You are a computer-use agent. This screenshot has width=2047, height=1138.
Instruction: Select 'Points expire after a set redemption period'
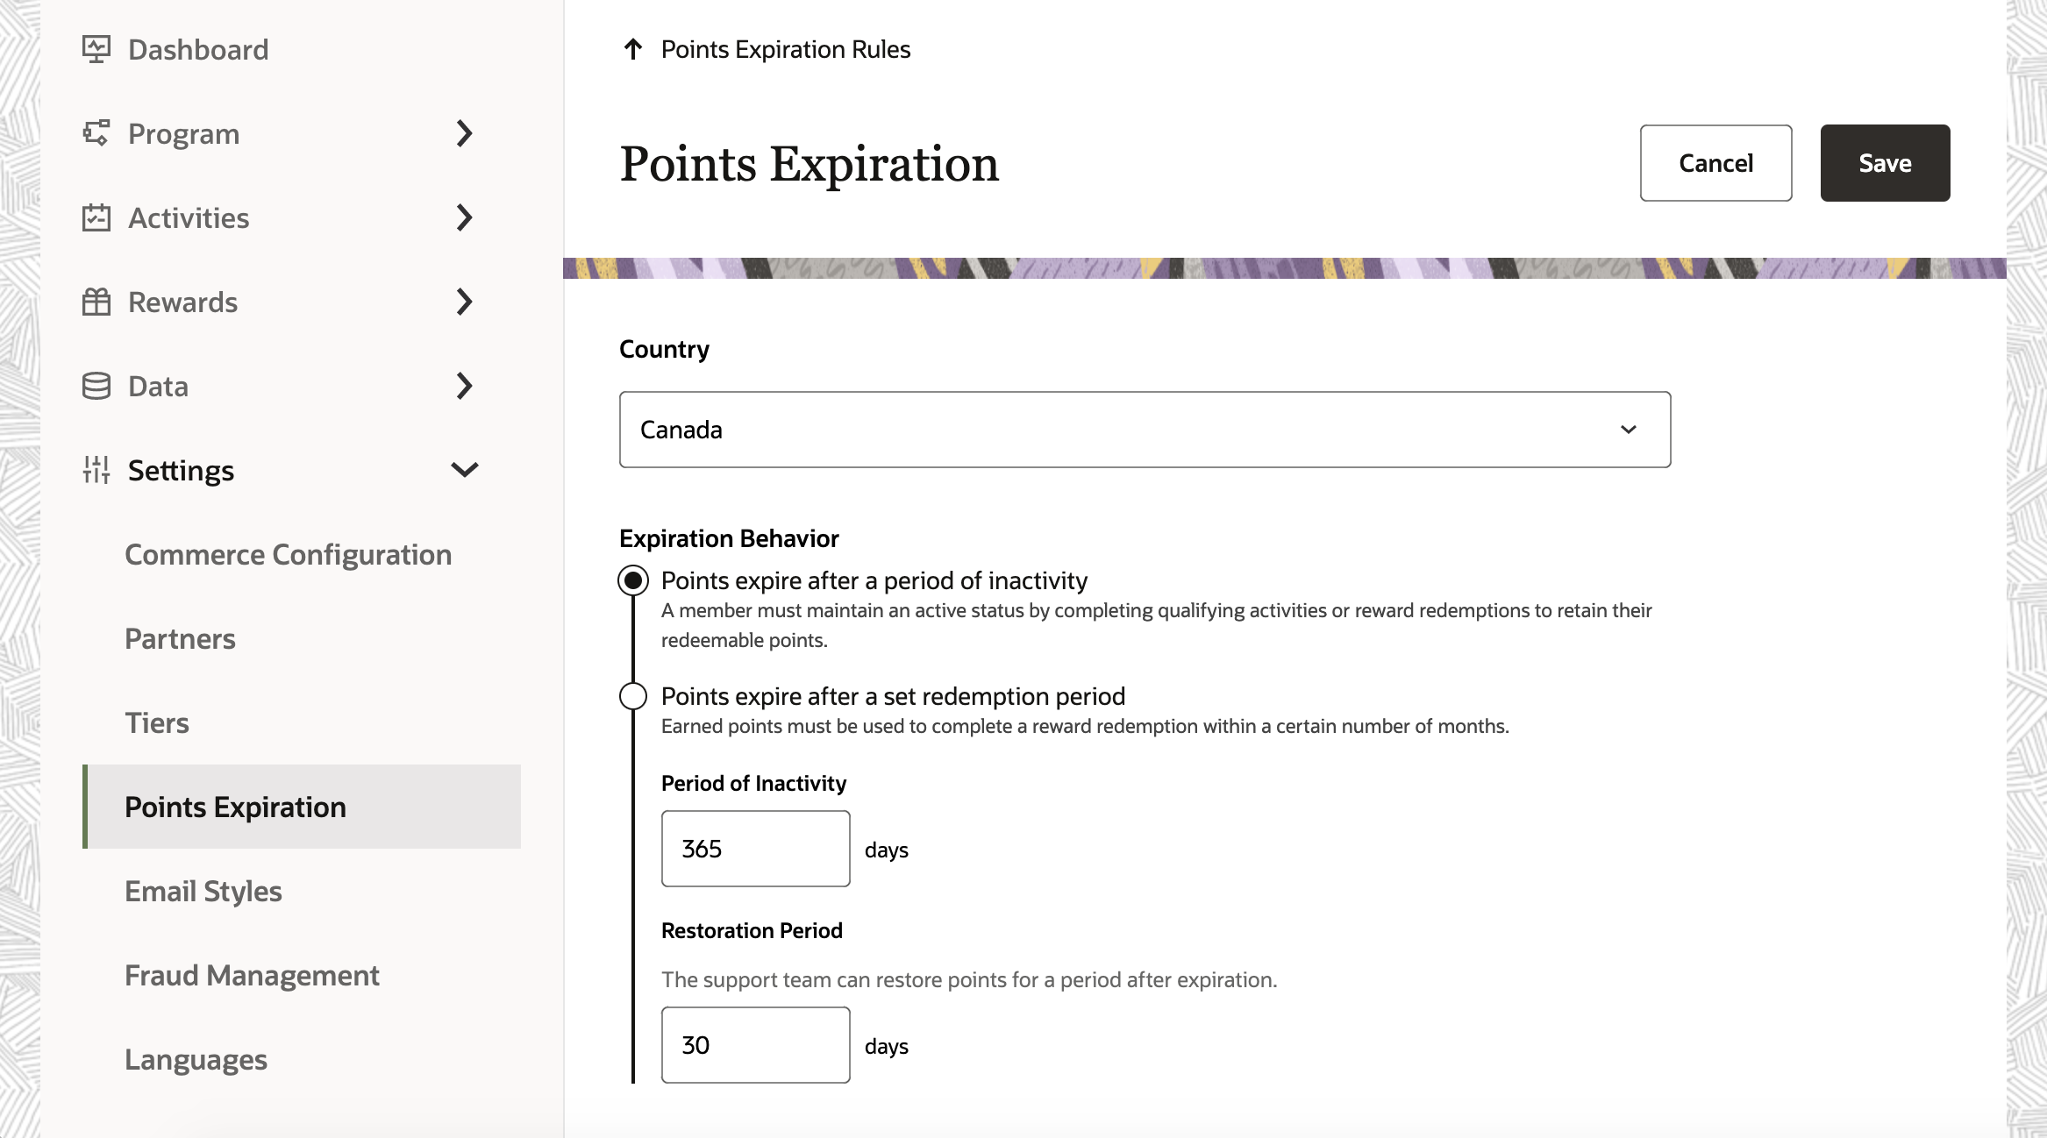[633, 696]
